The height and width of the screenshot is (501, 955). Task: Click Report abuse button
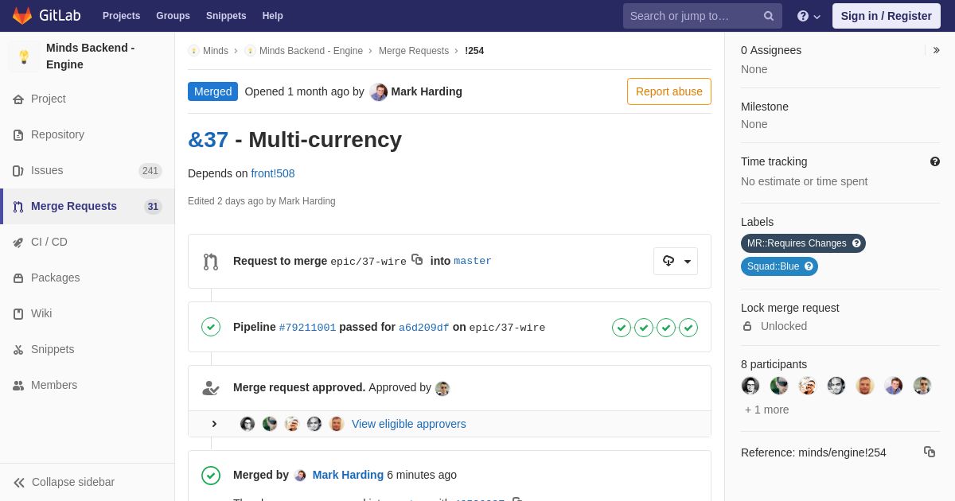669,91
